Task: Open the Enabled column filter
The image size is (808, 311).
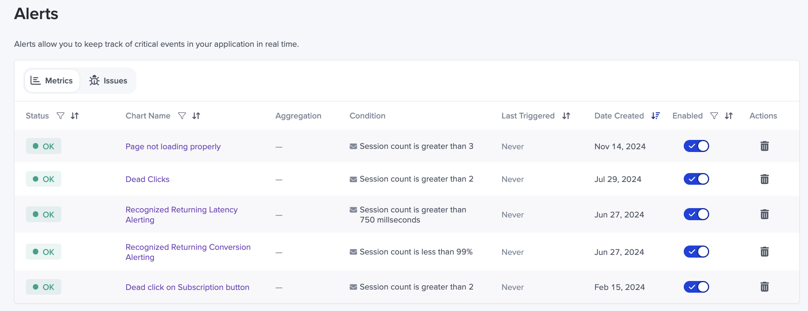Action: [x=714, y=116]
